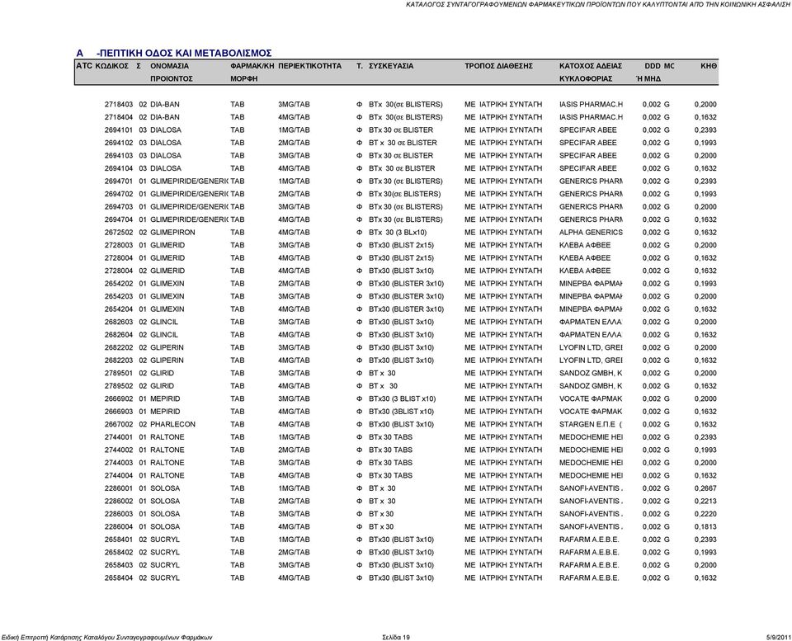Select code 2658401 SUCRYL row
The height and width of the screenshot is (641, 792).
pos(119,540)
